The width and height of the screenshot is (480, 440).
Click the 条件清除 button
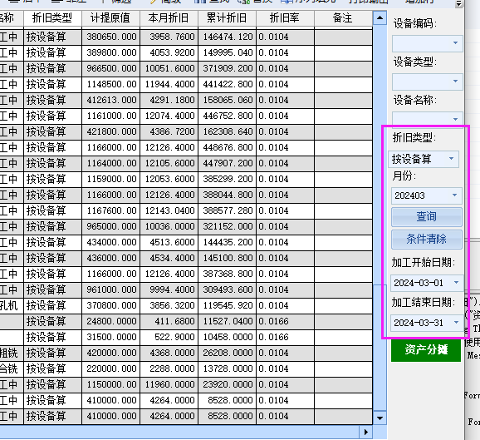coord(427,240)
